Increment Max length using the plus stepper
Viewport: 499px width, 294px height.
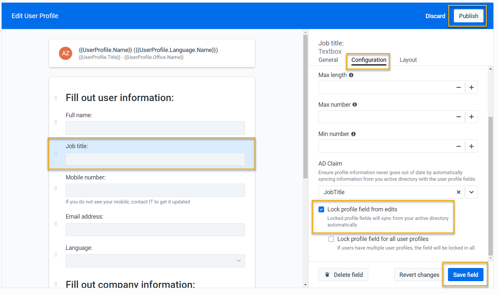click(471, 87)
